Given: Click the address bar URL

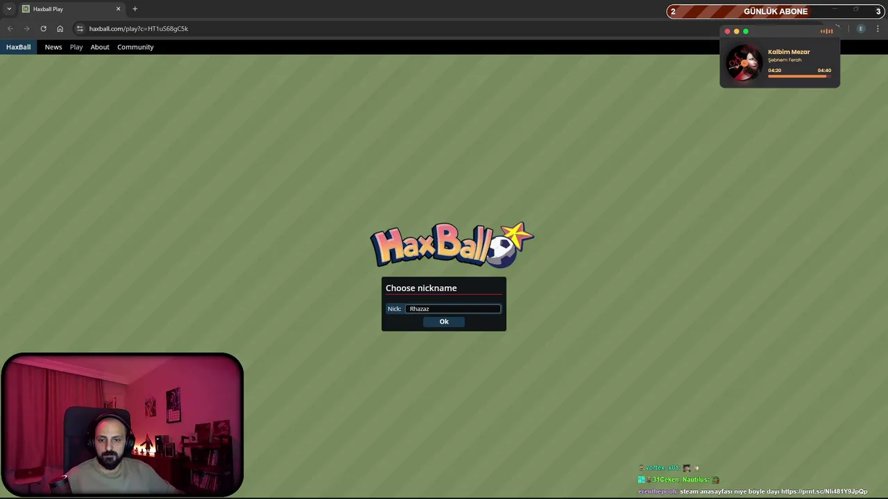Looking at the screenshot, I should (139, 28).
